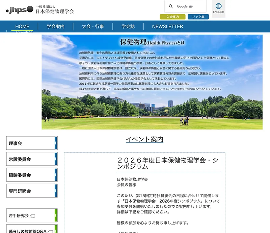Click external-window icon beside 暮らしの放射線Q&A
This screenshot has height=233, width=270.
coord(50,232)
